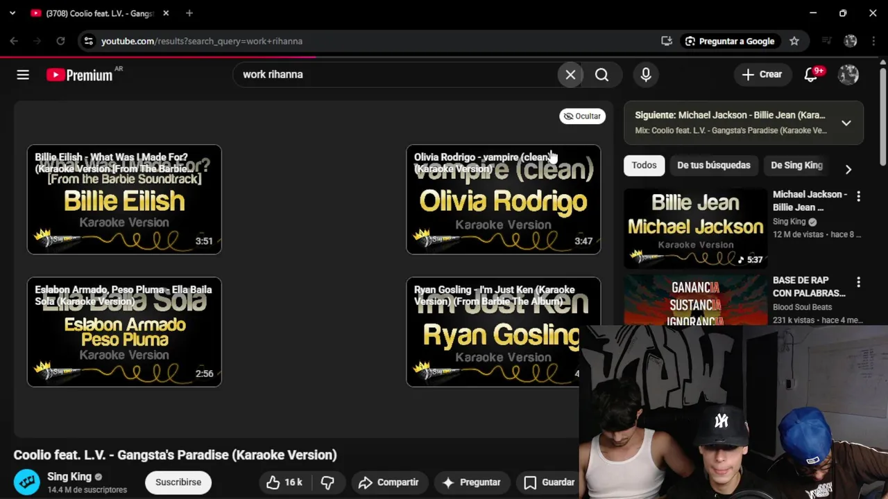Start voice search with microphone icon
Viewport: 888px width, 499px height.
tap(646, 74)
